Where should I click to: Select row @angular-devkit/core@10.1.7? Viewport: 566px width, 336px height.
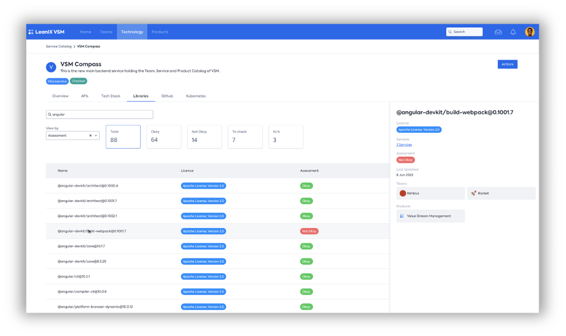coord(218,246)
